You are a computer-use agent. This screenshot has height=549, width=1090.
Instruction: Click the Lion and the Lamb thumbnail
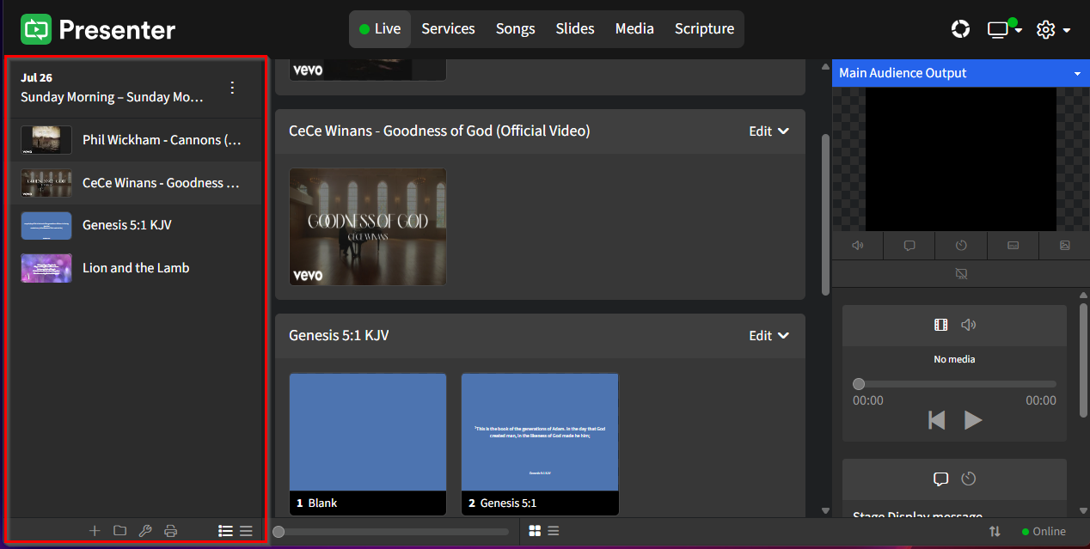pos(46,268)
